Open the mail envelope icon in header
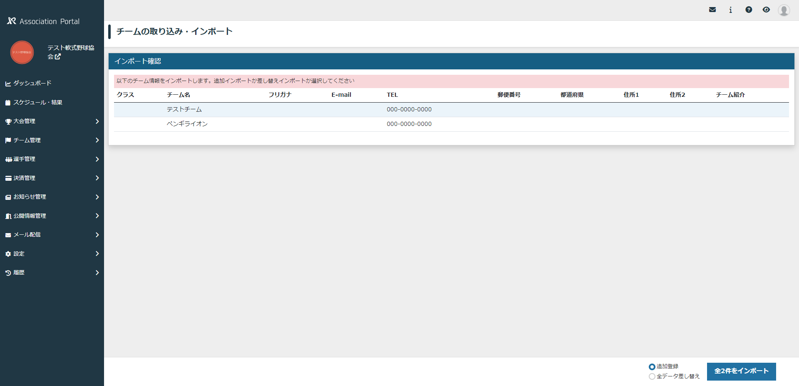 [712, 10]
